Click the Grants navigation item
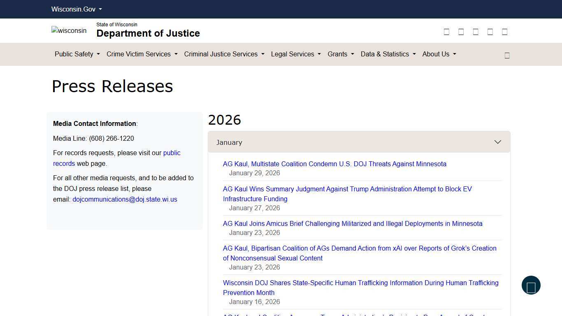 [340, 54]
